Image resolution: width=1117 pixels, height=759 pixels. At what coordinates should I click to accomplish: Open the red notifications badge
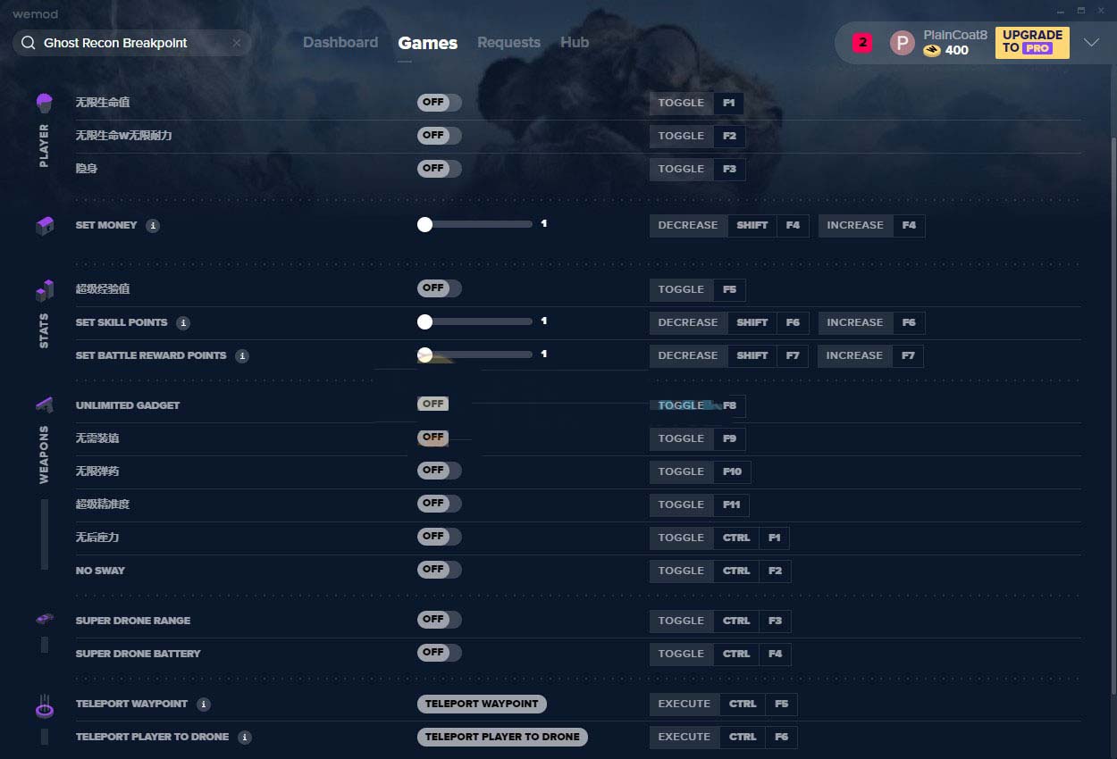(862, 42)
